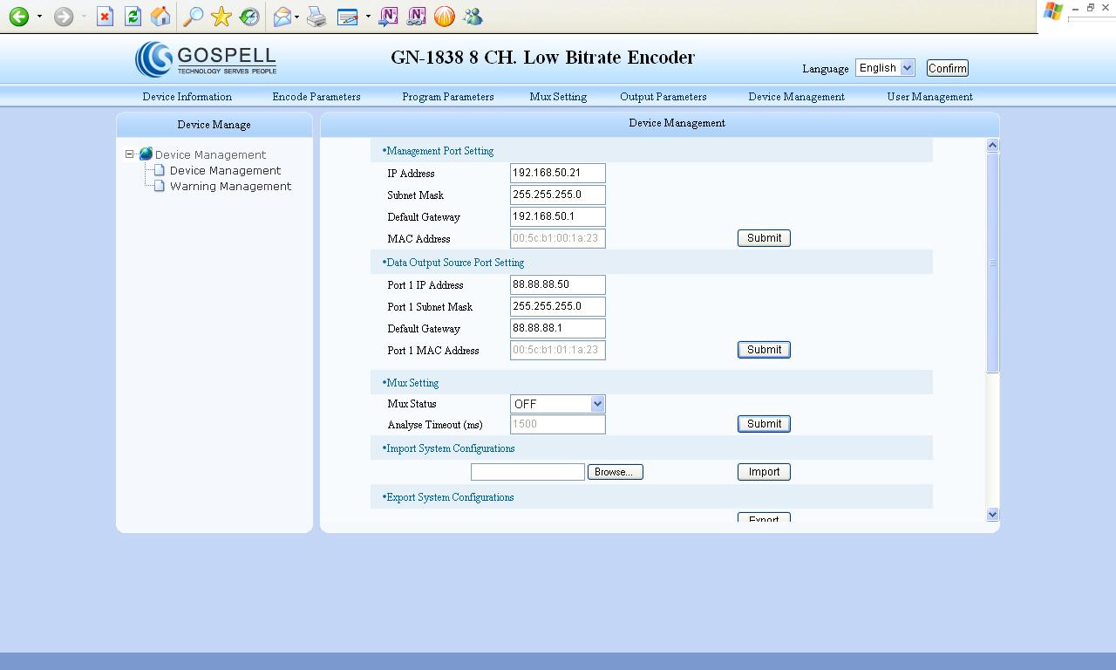Edit the Port 1 IP Address field
Image resolution: width=1116 pixels, height=670 pixels.
click(x=557, y=284)
